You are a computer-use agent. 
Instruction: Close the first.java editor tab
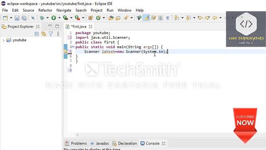click(91, 27)
